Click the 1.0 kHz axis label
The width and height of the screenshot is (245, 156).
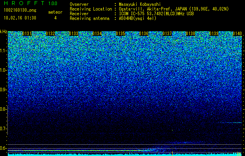(4, 70)
